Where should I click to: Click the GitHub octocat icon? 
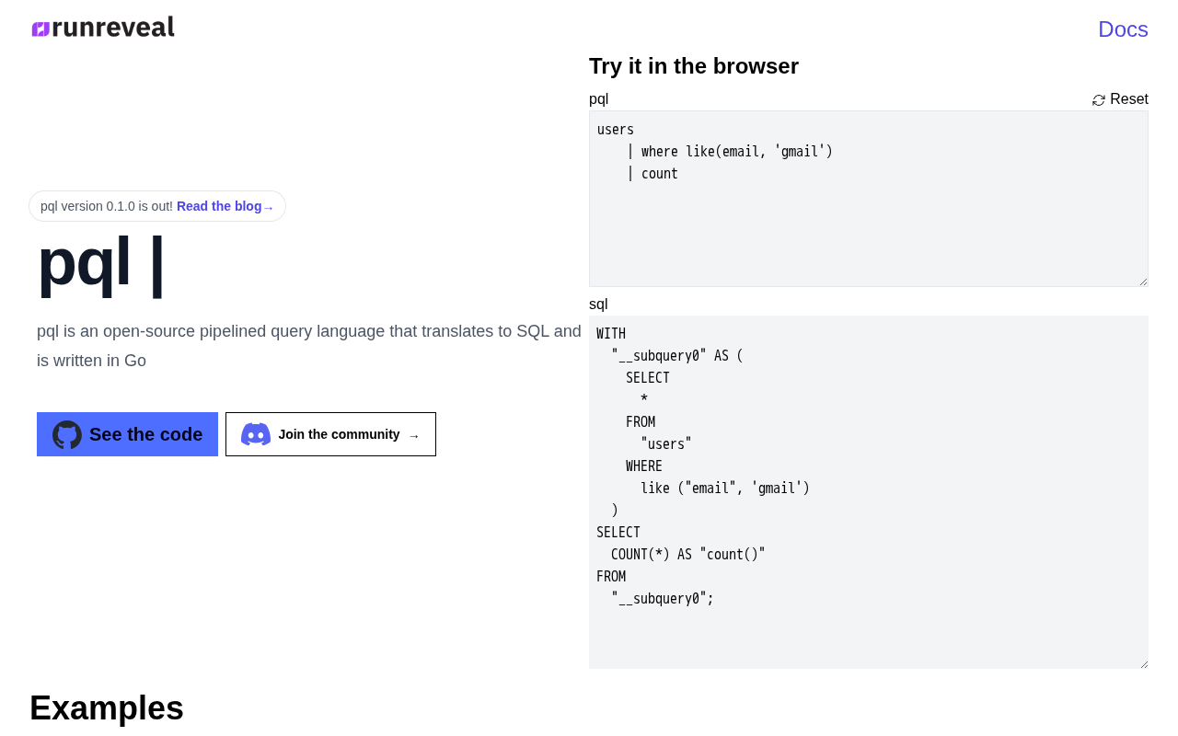click(x=67, y=434)
